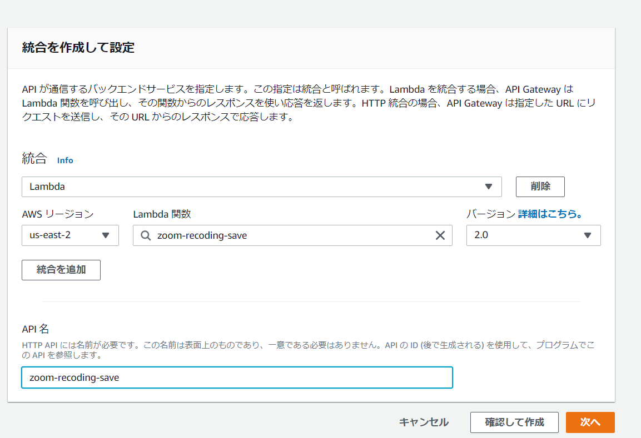Image resolution: width=641 pixels, height=438 pixels.
Task: Expand the Lambda integration selector
Action: [x=261, y=187]
